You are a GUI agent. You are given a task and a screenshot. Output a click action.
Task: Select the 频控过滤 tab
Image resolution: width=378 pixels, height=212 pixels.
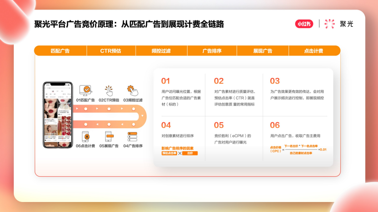[161, 51]
